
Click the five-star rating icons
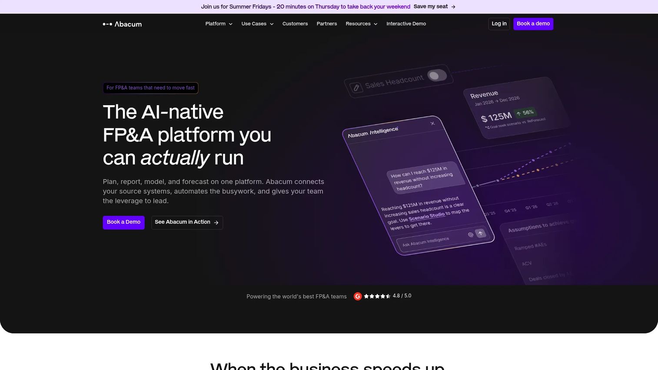click(377, 296)
